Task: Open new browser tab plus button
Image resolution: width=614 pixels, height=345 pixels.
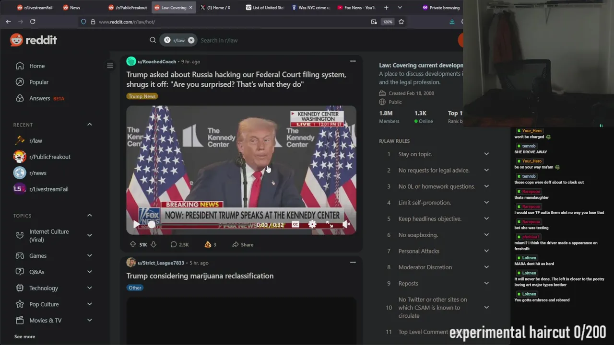Action: point(386,8)
